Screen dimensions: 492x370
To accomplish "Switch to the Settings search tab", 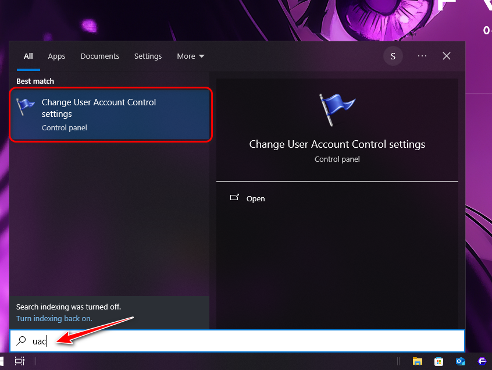I will point(148,56).
